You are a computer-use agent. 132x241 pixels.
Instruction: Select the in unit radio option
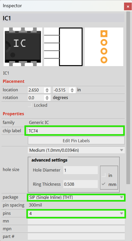point(104,175)
